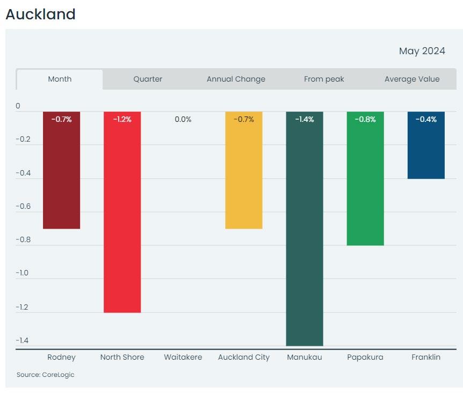Image resolution: width=463 pixels, height=393 pixels.
Task: Click Waitakere's 0.0% value label
Action: [183, 119]
